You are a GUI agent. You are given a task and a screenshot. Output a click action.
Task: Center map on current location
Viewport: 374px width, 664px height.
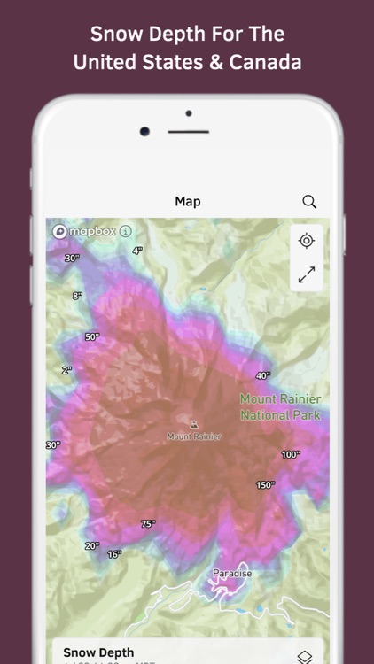pyautogui.click(x=306, y=241)
